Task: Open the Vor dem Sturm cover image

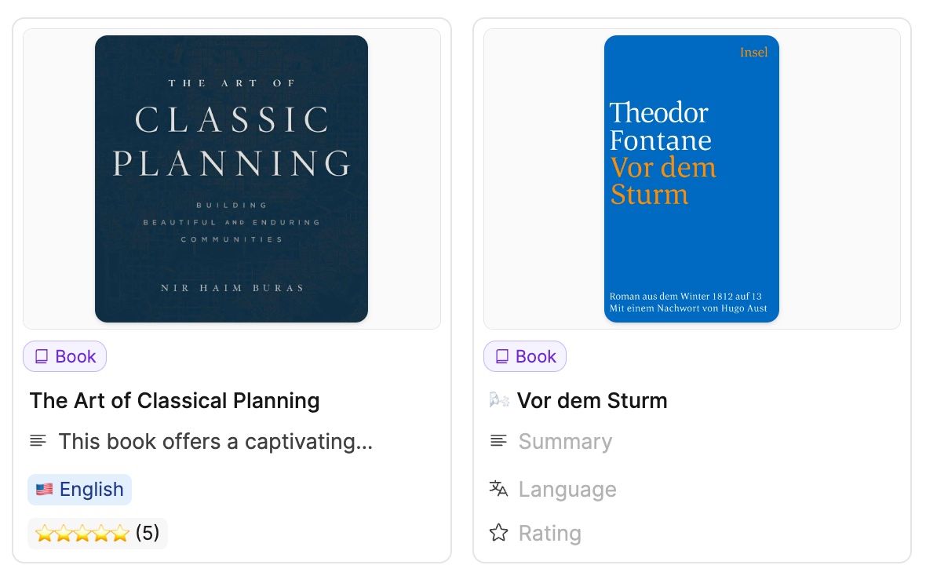Action: [x=691, y=179]
